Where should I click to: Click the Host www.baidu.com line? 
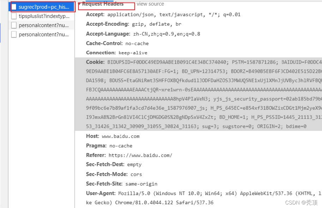[113, 136]
